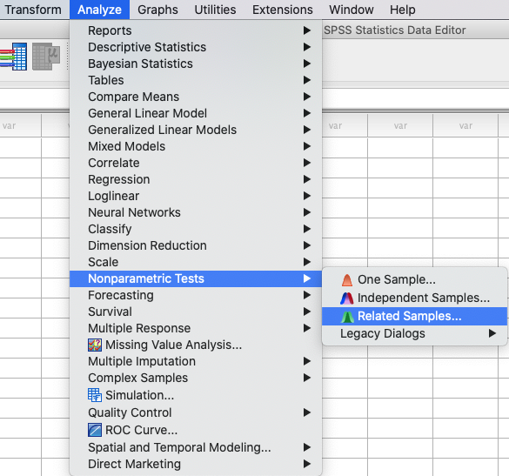Expand the Dimension Reduction submenu
The height and width of the screenshot is (476, 509).
pos(196,245)
